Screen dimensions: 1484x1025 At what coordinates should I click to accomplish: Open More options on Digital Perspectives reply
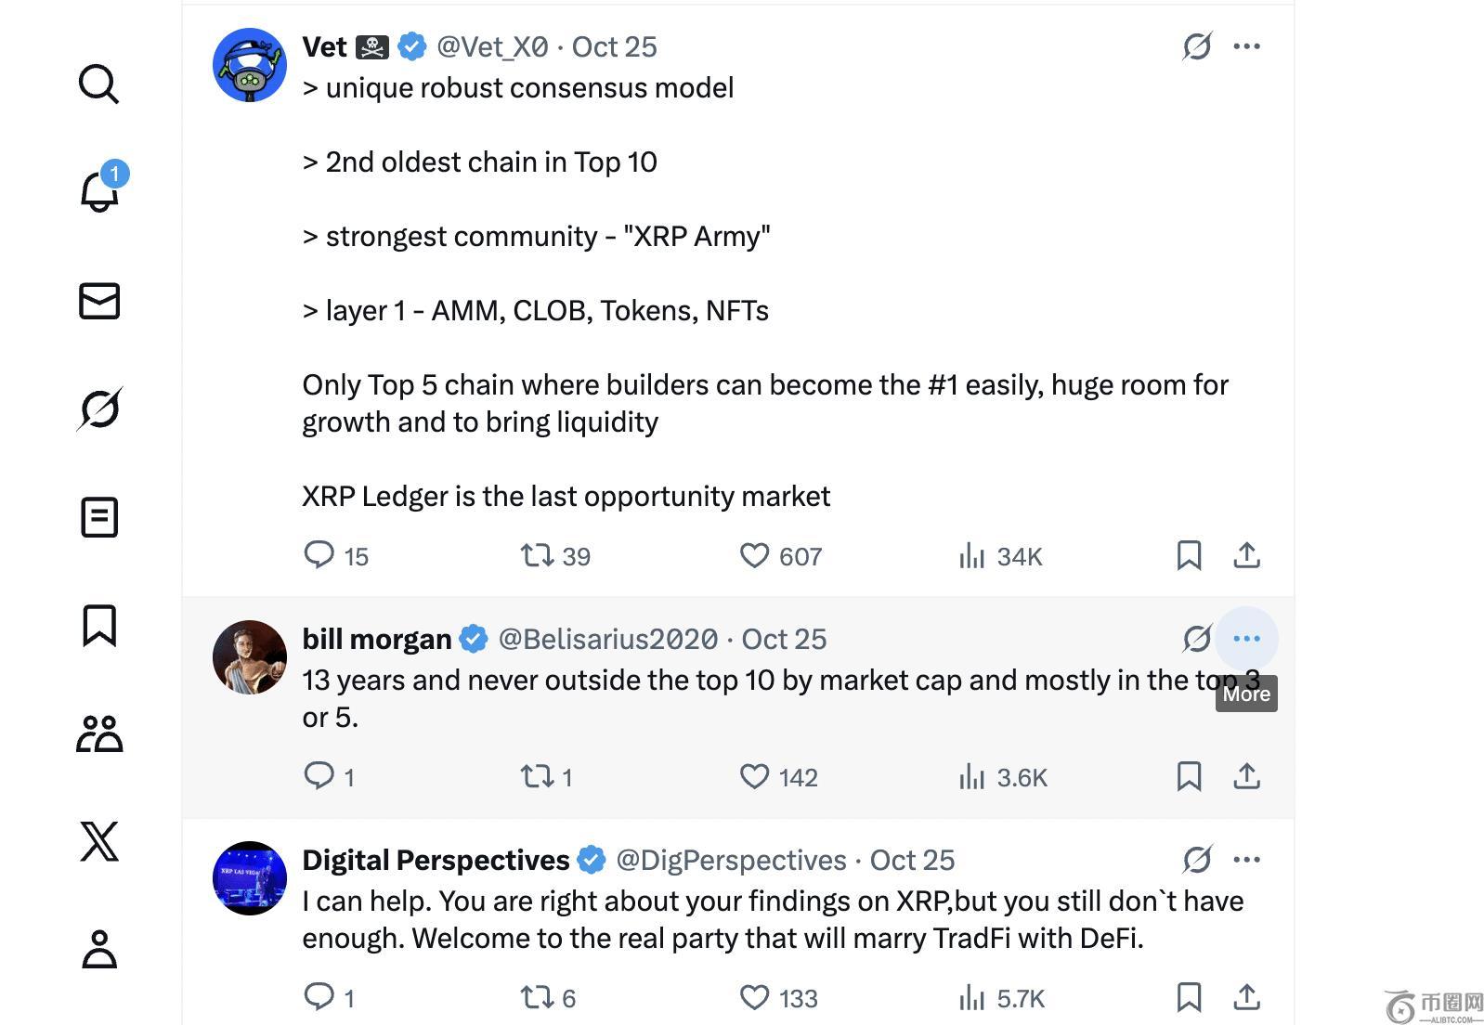pos(1246,860)
